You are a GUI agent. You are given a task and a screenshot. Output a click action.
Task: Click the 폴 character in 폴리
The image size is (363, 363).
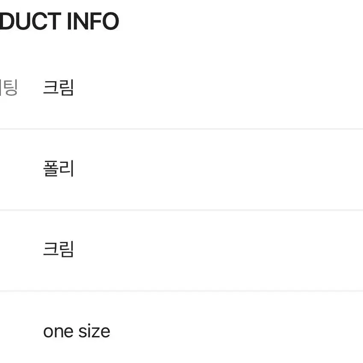(x=51, y=168)
